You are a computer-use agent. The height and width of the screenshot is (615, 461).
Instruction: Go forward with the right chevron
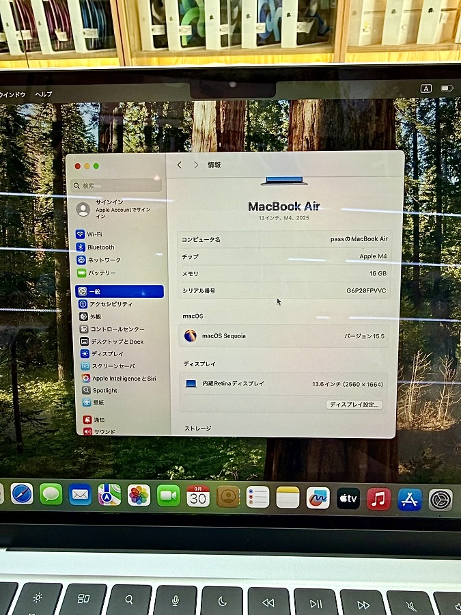[196, 165]
